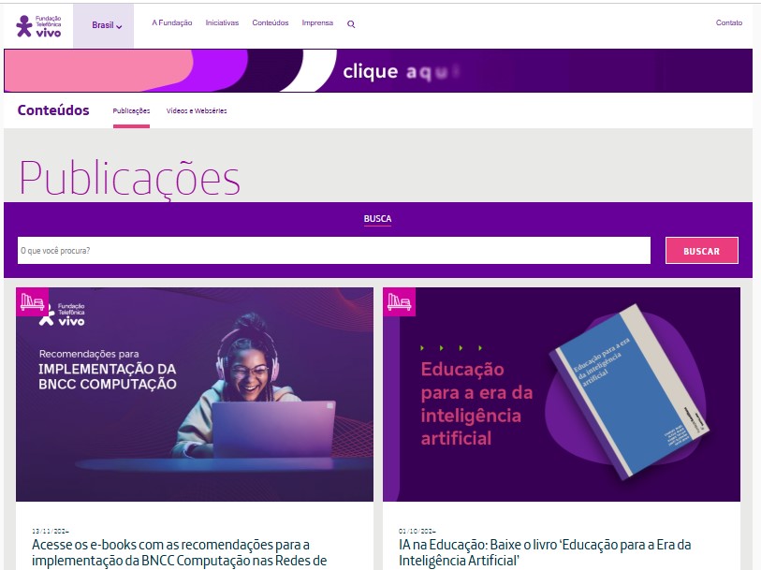Select the Publicações tab

[x=131, y=111]
